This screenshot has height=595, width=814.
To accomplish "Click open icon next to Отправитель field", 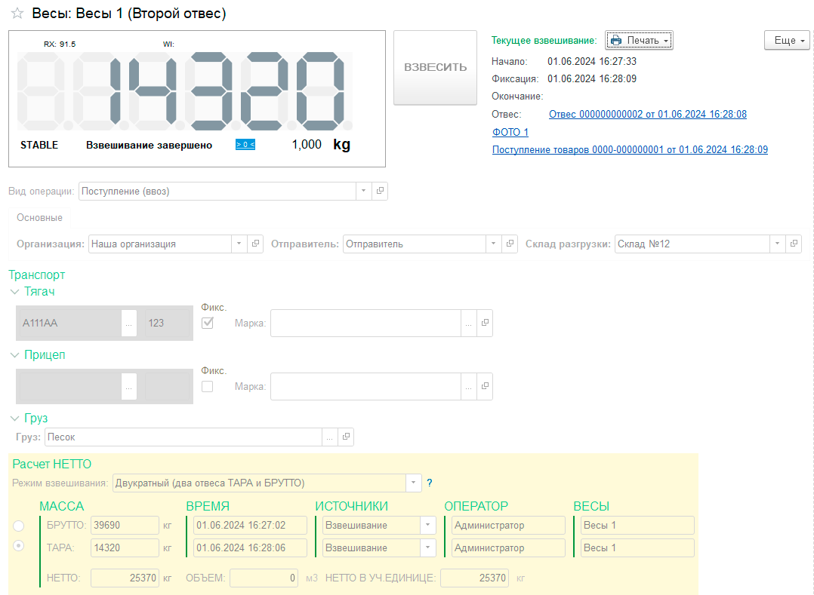I will [511, 244].
